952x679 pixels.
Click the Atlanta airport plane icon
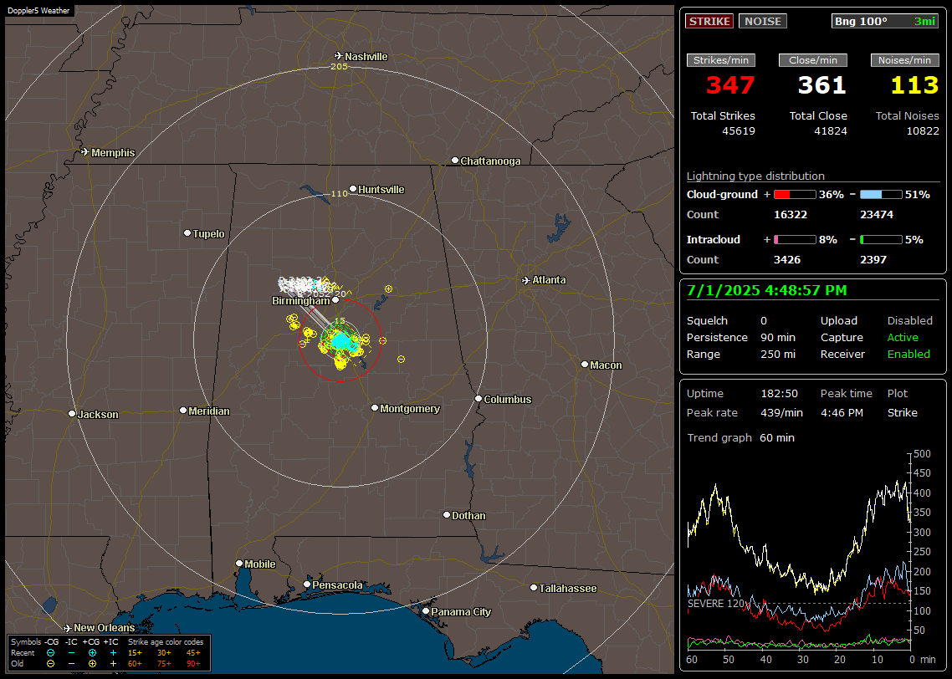point(526,280)
